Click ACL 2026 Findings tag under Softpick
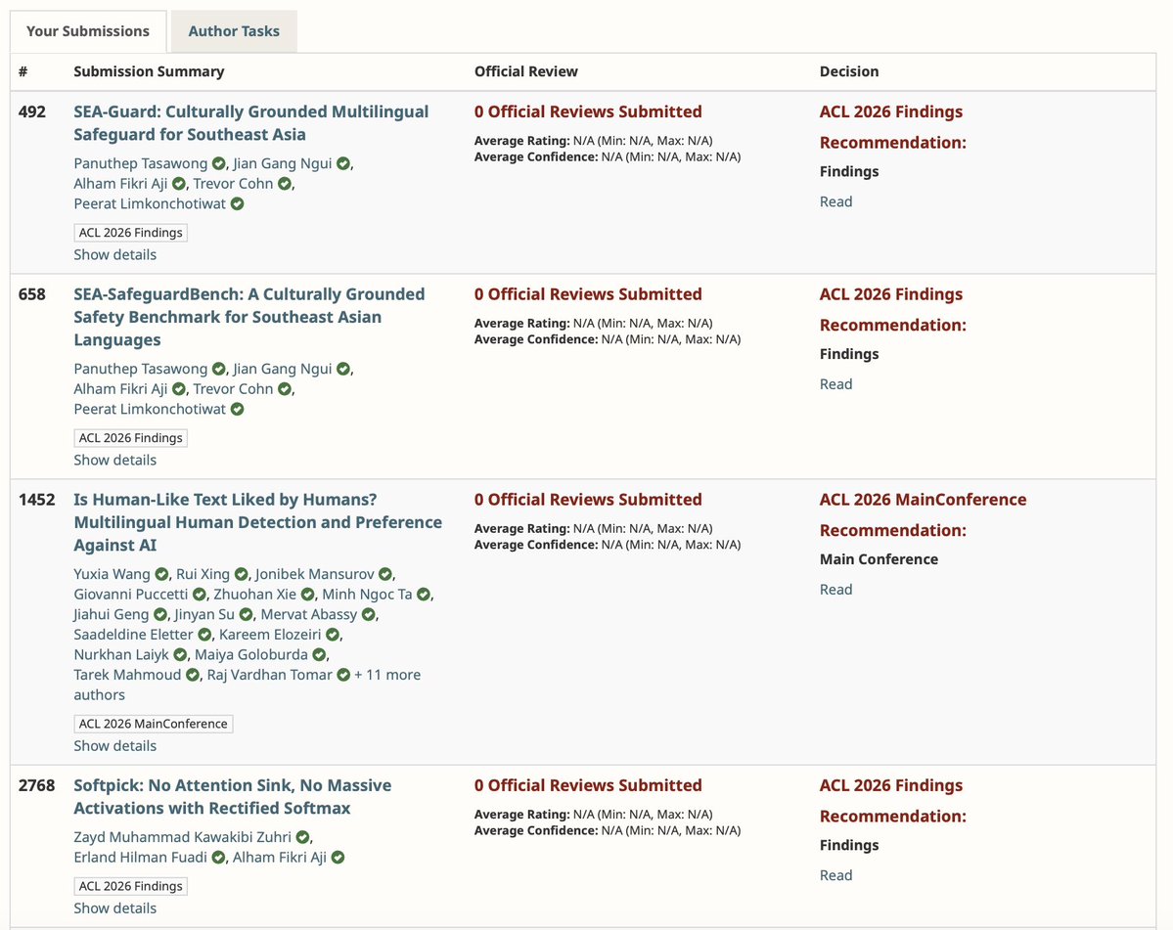 (x=131, y=886)
